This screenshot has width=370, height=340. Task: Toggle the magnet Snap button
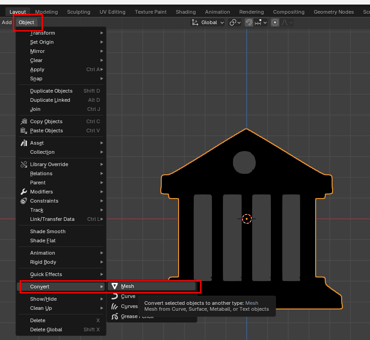point(249,22)
